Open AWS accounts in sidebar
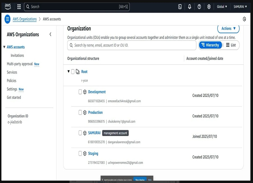Viewport: 253px width, 183px height. (16, 47)
